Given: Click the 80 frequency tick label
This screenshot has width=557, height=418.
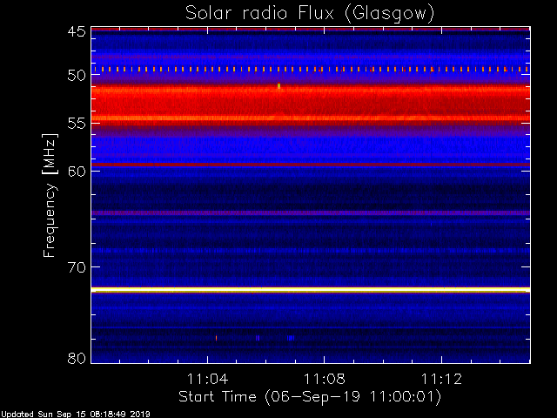Looking at the screenshot, I should [77, 358].
